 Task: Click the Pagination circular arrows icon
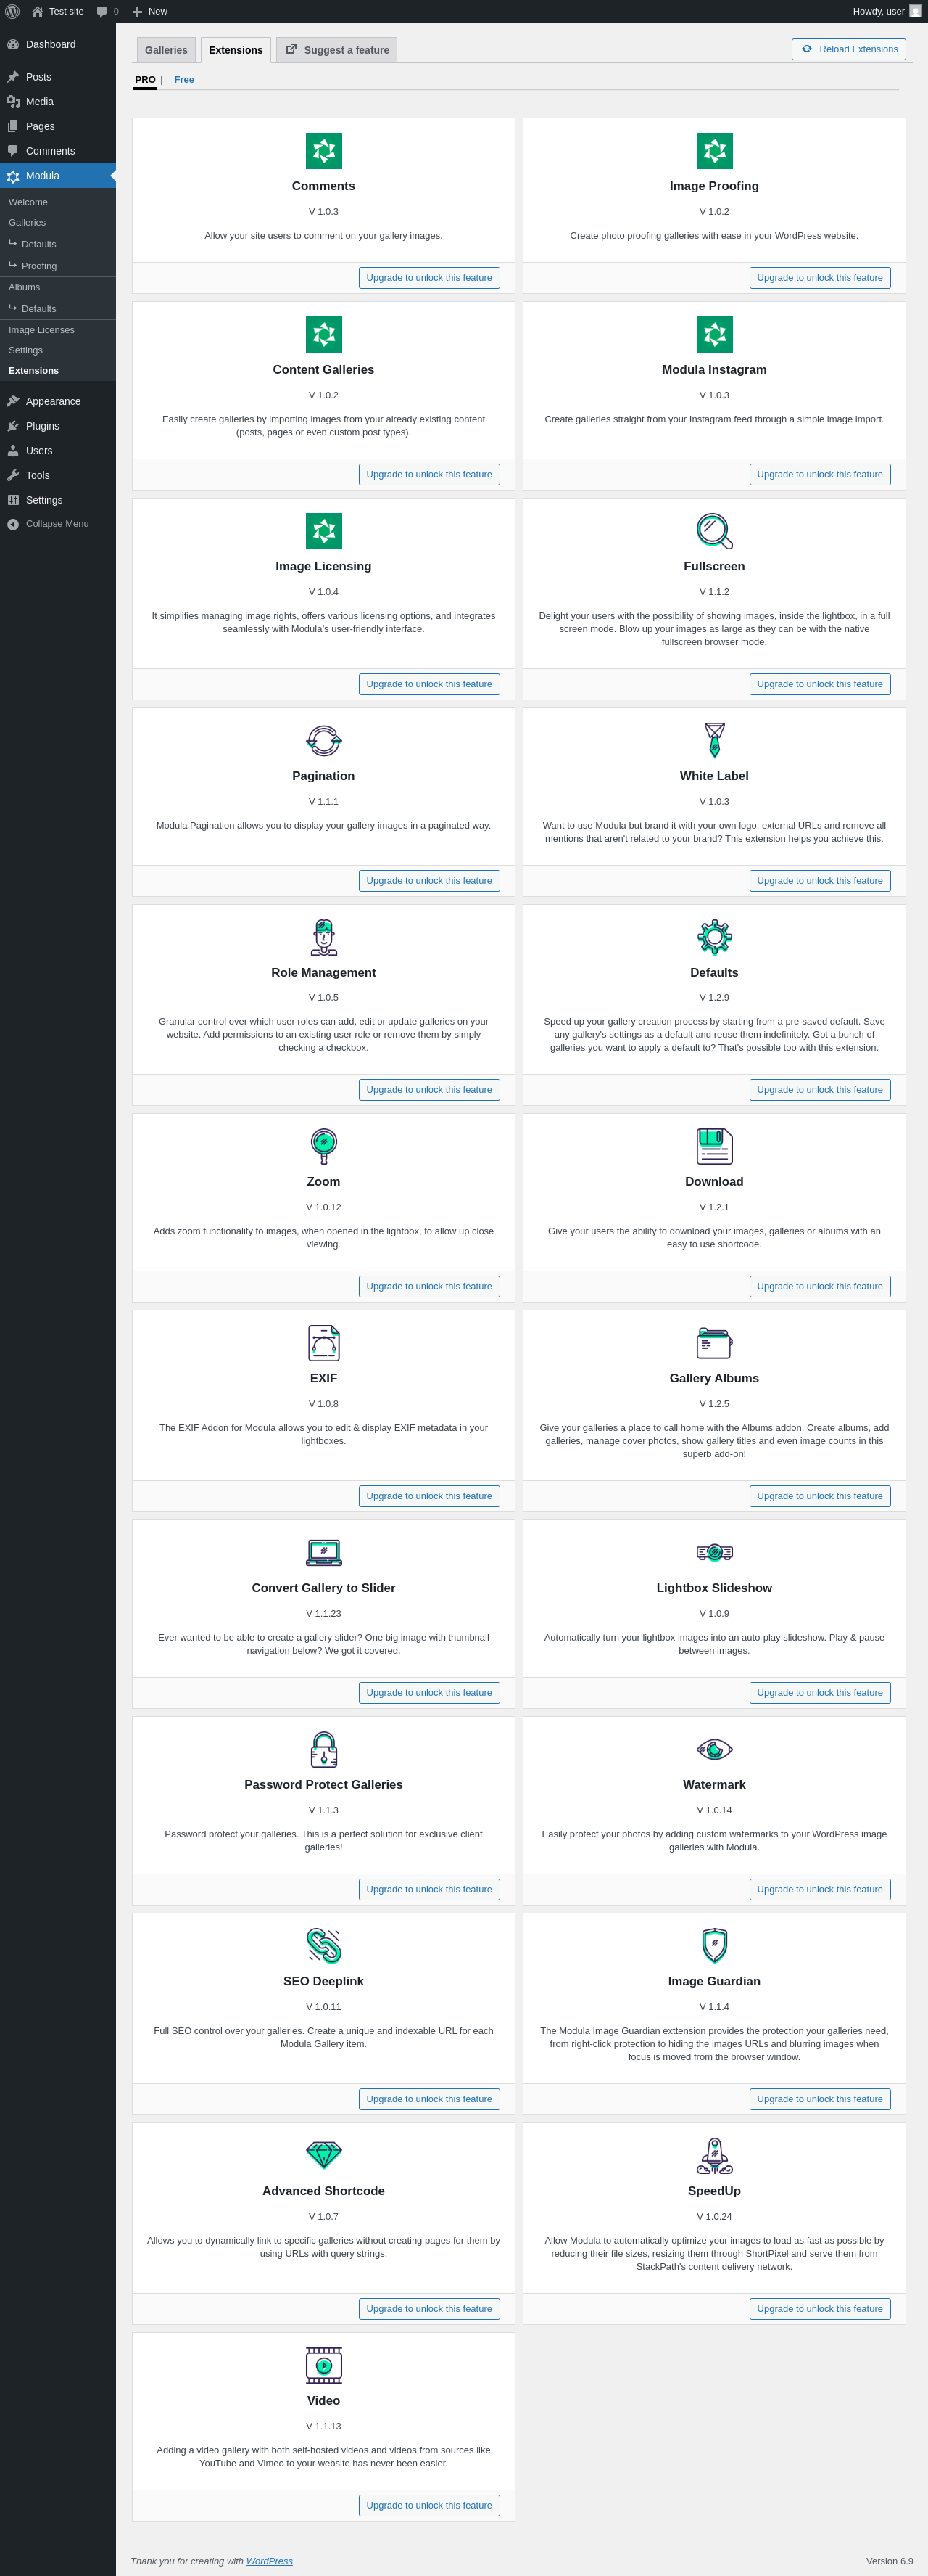[x=323, y=741]
